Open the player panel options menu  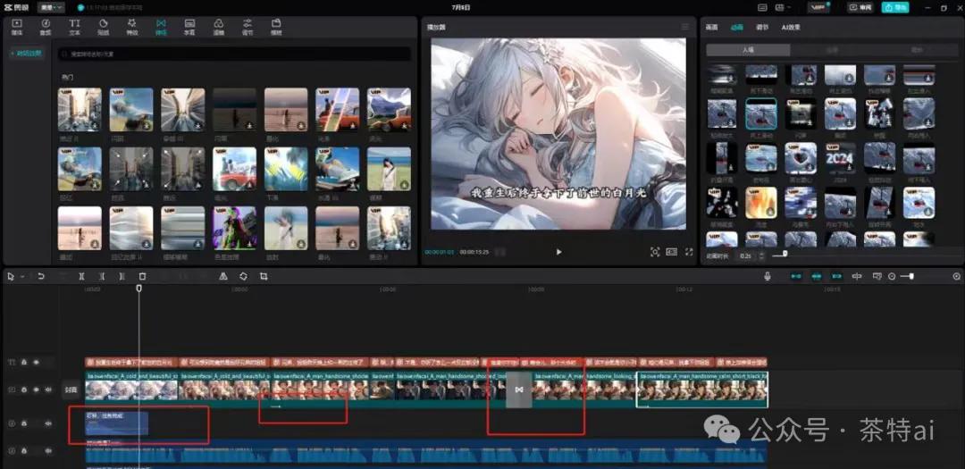(685, 27)
